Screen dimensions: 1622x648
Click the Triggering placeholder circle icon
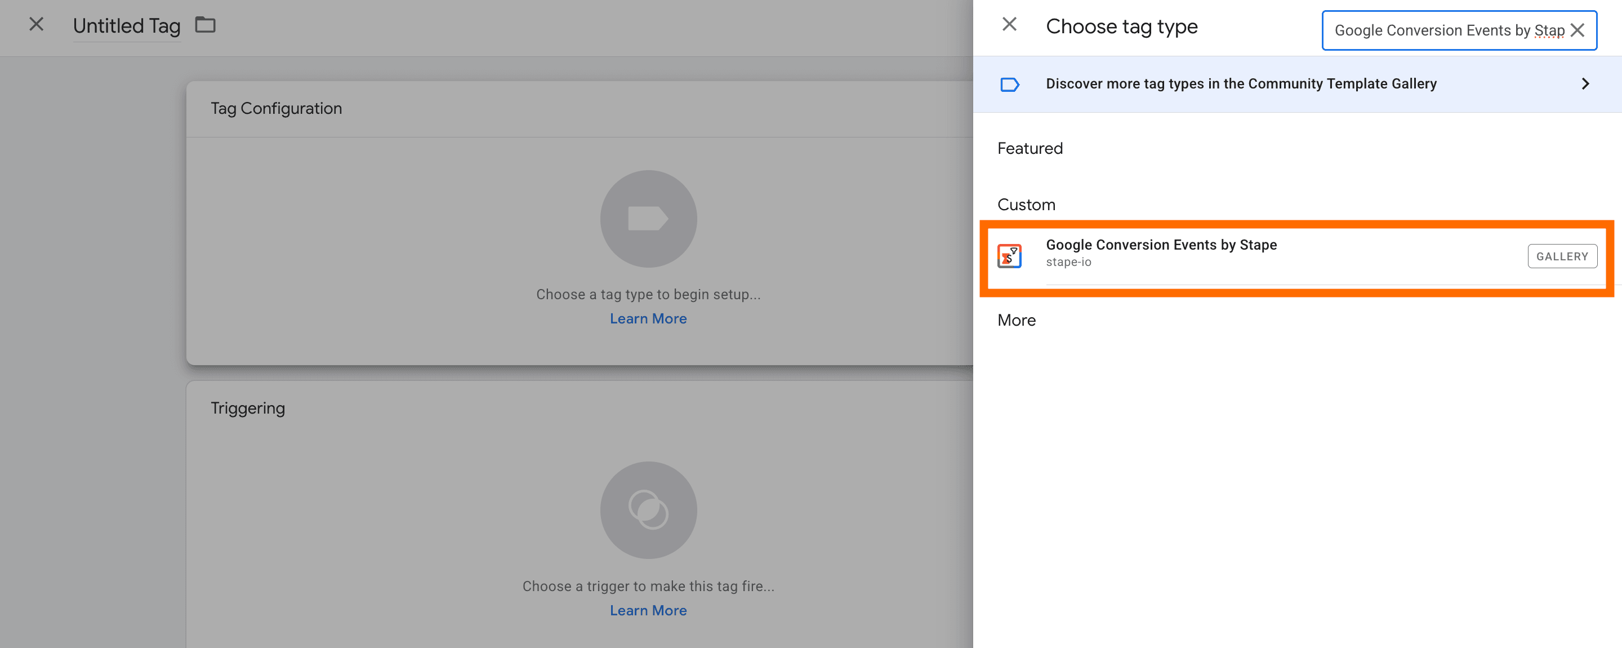(648, 509)
